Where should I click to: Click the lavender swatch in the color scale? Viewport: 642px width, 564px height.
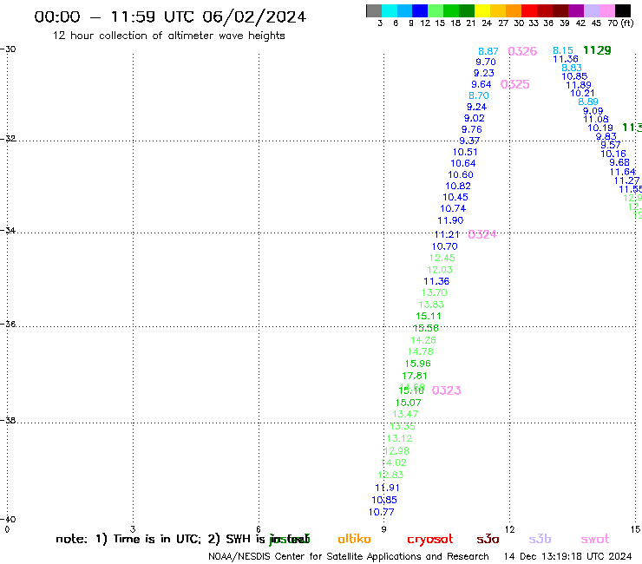(x=591, y=10)
